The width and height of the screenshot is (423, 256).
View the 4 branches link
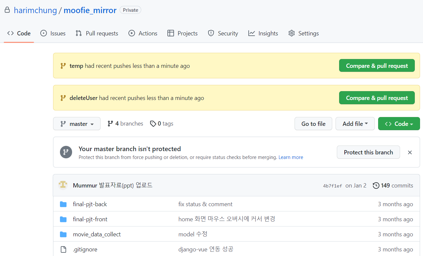coord(125,124)
